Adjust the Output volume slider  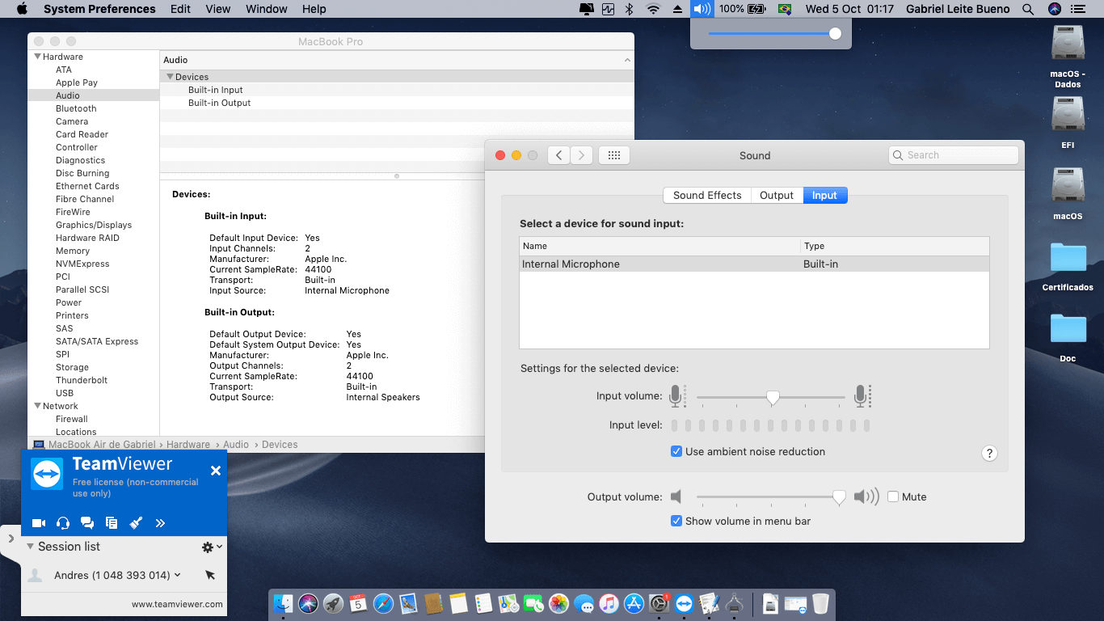(839, 497)
